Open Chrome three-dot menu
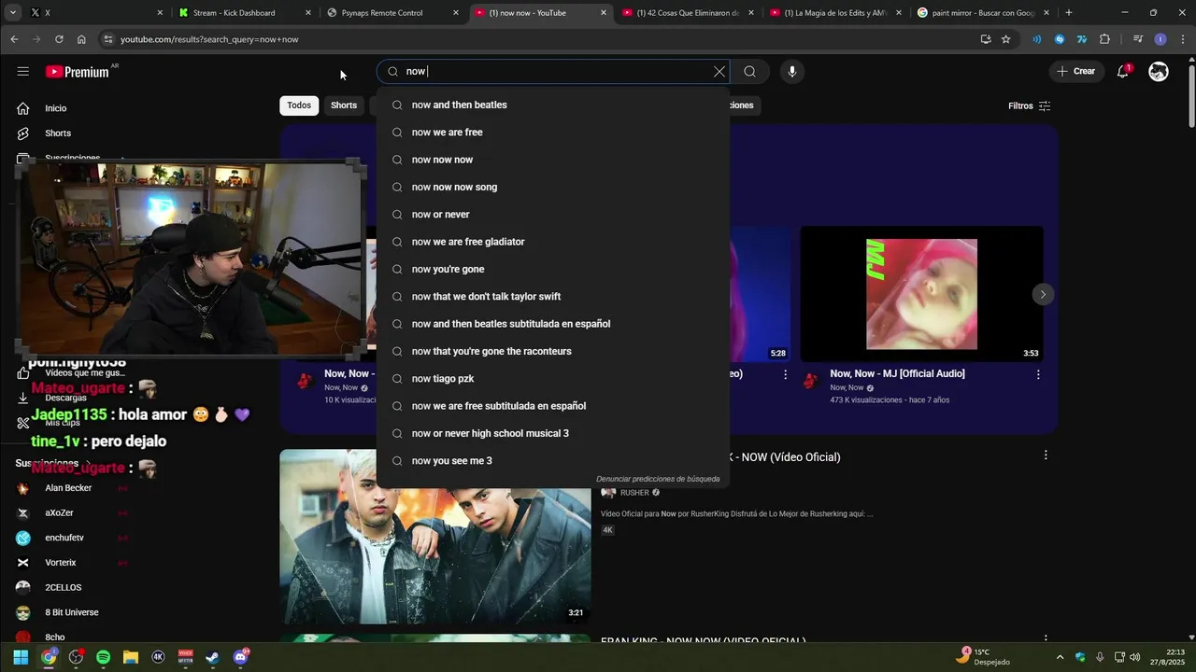The image size is (1196, 672). coord(1182,39)
